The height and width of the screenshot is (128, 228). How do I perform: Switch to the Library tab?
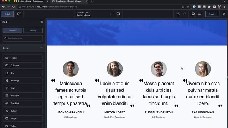[33, 31]
